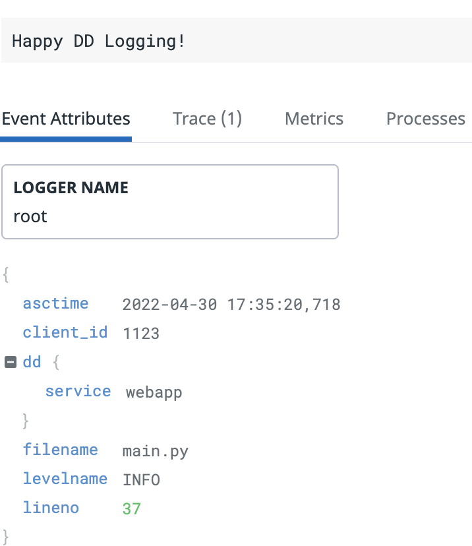
Task: Click the service attribute key
Action: [x=78, y=392]
